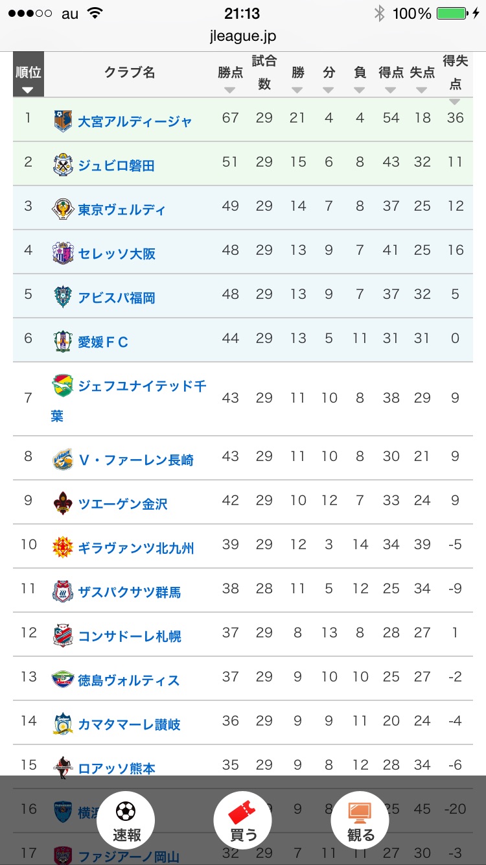The height and width of the screenshot is (865, 486).
Task: Tap the Ehime FC club crest
Action: (63, 341)
